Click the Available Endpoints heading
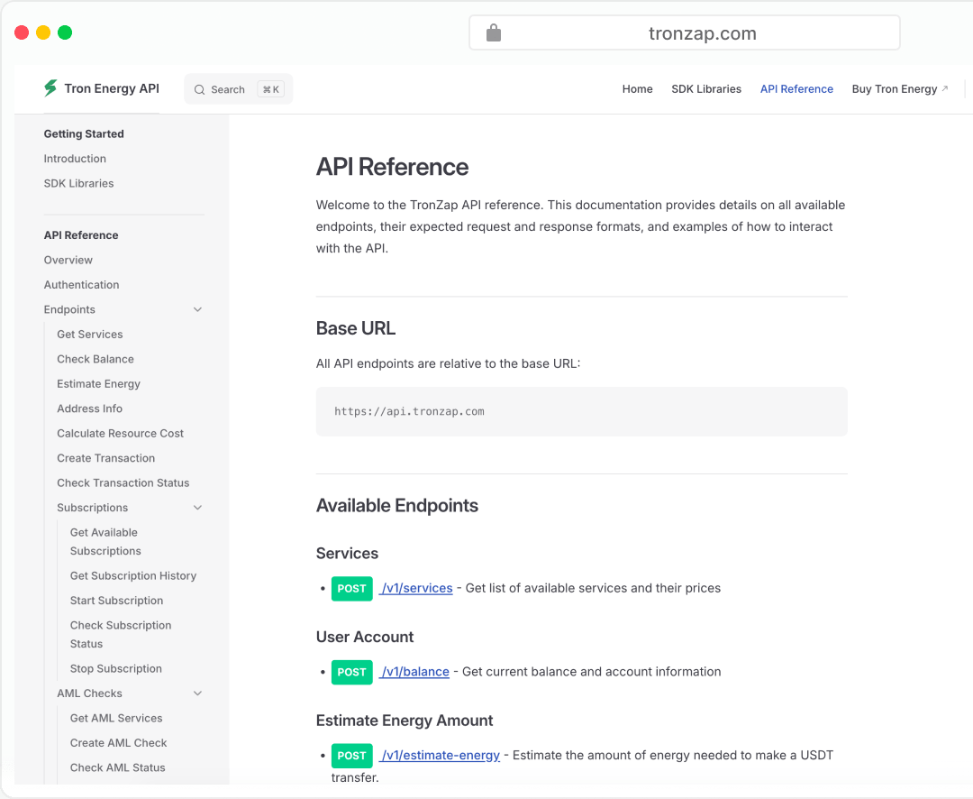Image resolution: width=973 pixels, height=799 pixels. tap(397, 506)
